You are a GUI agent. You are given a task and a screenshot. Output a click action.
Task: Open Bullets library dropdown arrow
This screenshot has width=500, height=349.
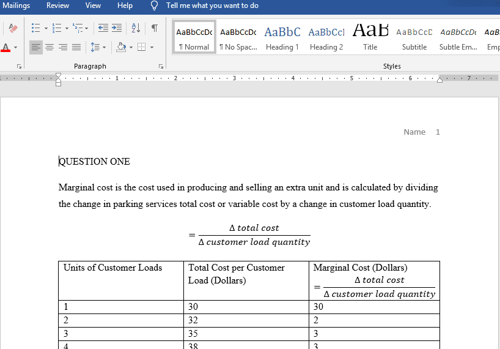[46, 28]
